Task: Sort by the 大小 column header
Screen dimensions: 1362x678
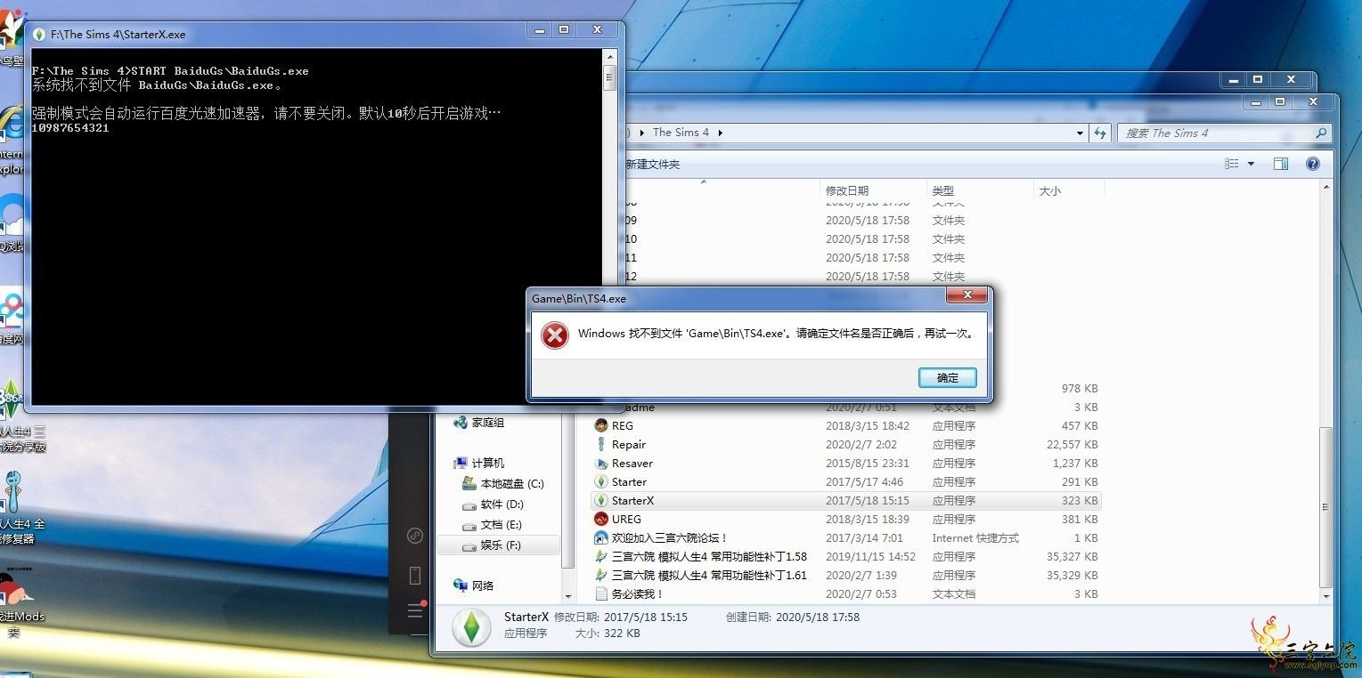Action: point(1050,190)
